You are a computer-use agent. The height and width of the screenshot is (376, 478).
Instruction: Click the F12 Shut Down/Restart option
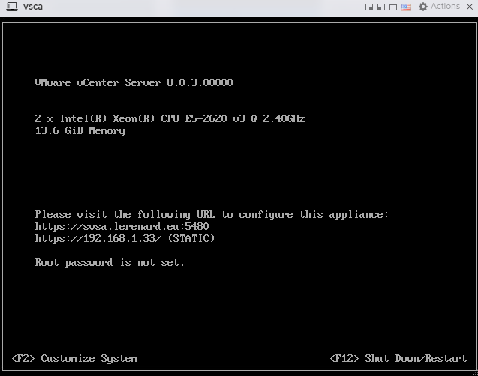click(398, 358)
